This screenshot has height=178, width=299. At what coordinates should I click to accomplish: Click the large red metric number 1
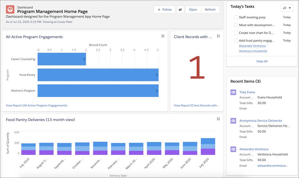[197, 67]
